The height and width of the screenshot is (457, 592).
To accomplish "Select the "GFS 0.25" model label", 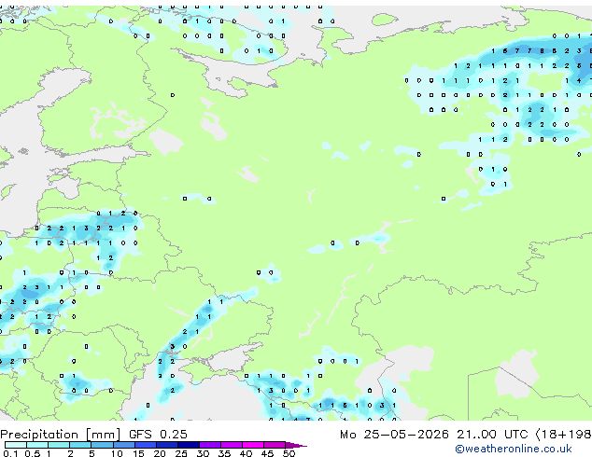I will point(158,434).
